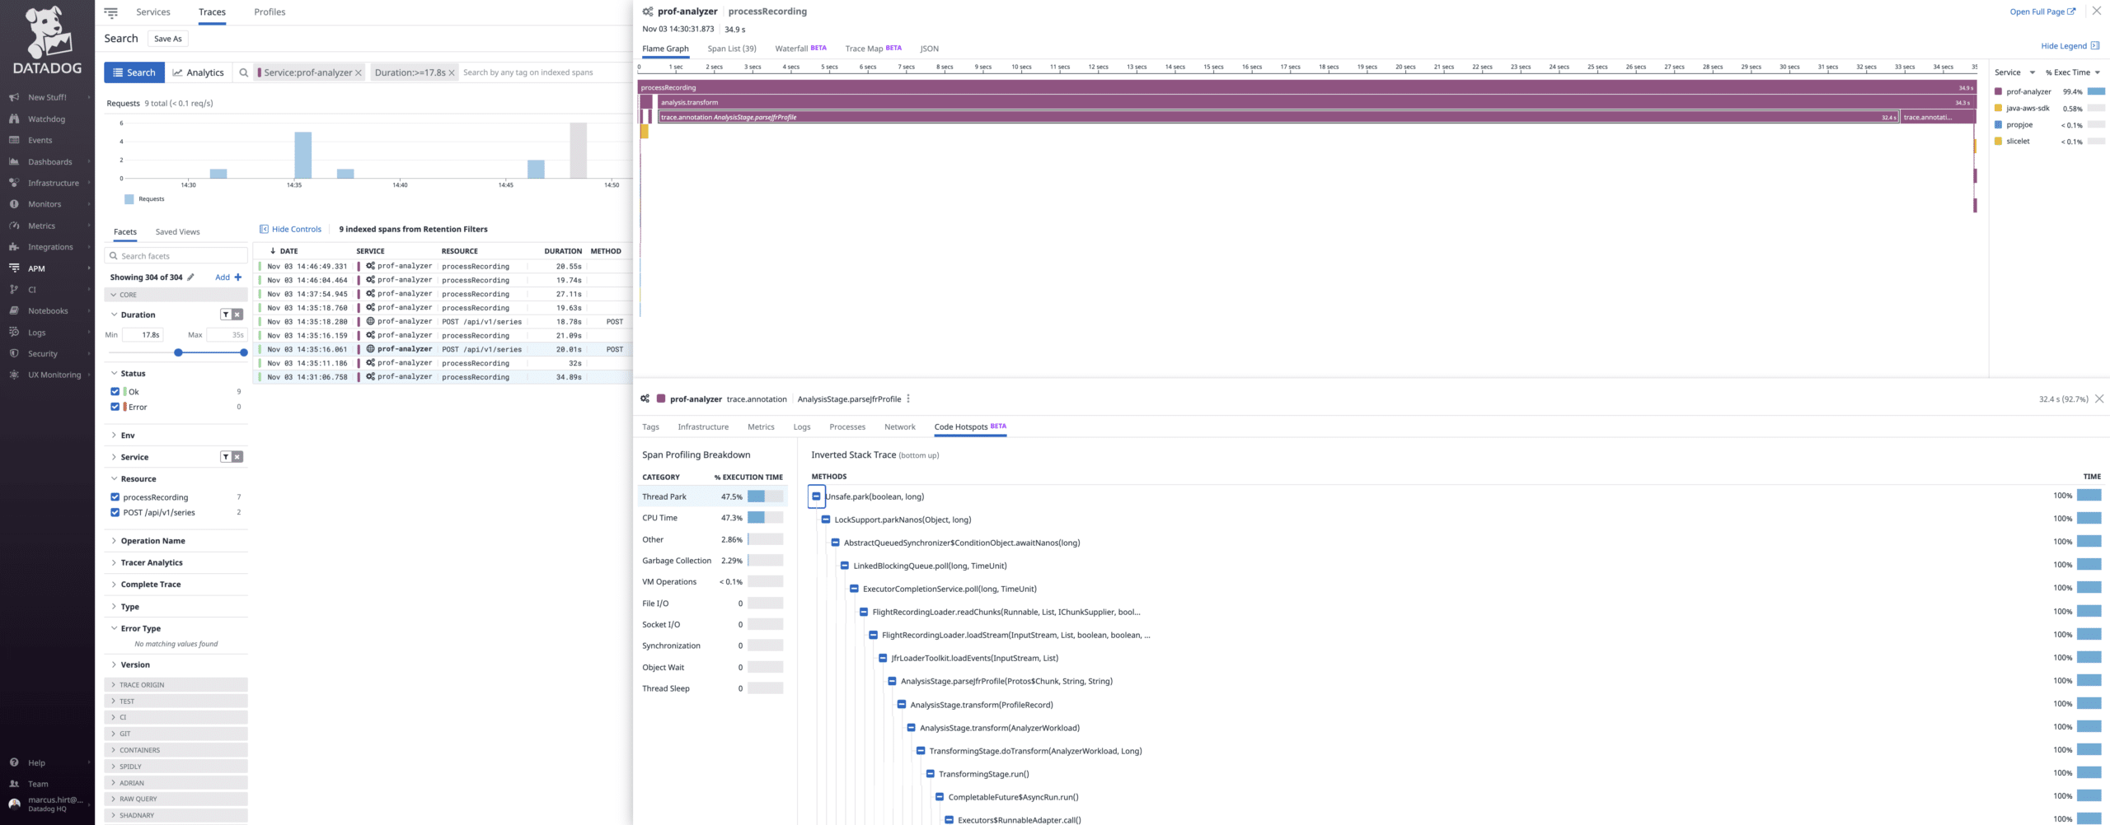Screen dimensions: 2110x825
Task: Click the filter funnel icon on the Duration facet
Action: point(226,315)
